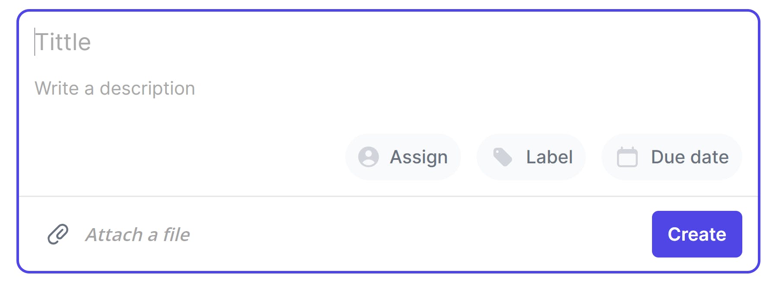
Task: Focus the Tittle input field
Action: [x=388, y=42]
